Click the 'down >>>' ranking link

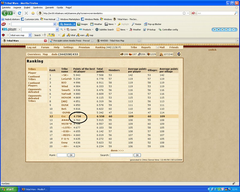click(x=117, y=150)
